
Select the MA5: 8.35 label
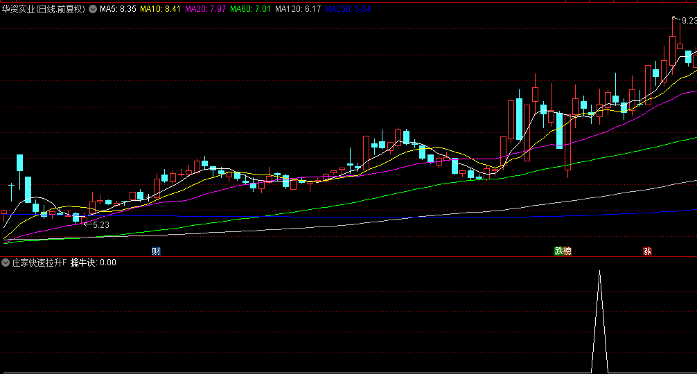point(118,9)
